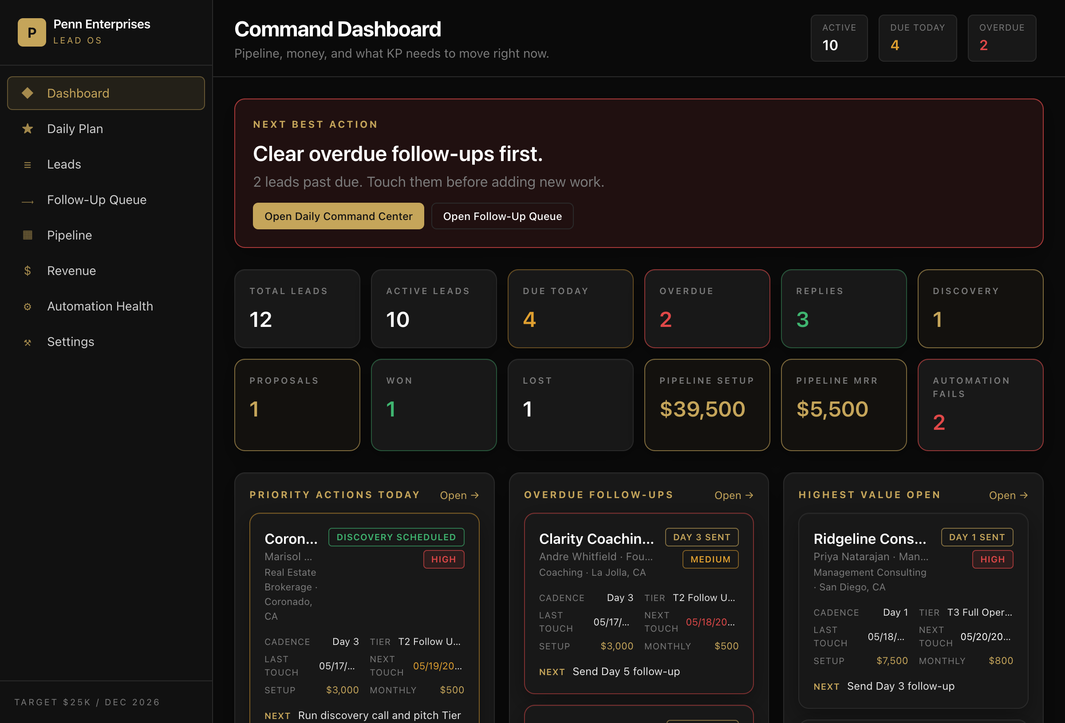Click the Automation Health gear icon
This screenshot has width=1065, height=723.
pos(28,306)
